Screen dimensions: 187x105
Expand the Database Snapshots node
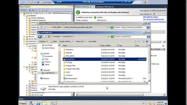point(27,20)
